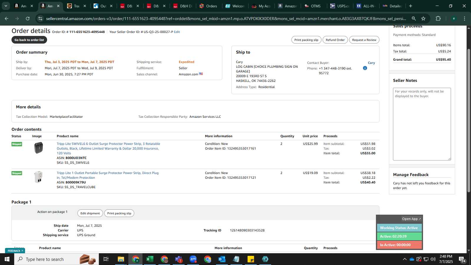471x265 pixels.
Task: Open the Extensions puzzle icon
Action: pyautogui.click(x=438, y=19)
